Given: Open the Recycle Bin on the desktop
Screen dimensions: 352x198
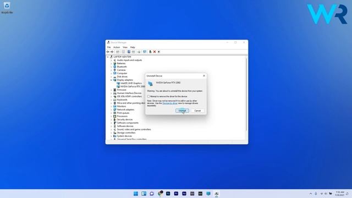Looking at the screenshot, I should pyautogui.click(x=7, y=7).
